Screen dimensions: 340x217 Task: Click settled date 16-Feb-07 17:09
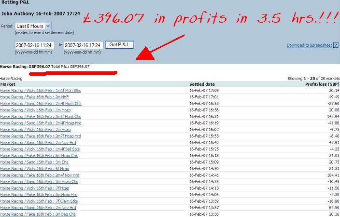click(204, 91)
